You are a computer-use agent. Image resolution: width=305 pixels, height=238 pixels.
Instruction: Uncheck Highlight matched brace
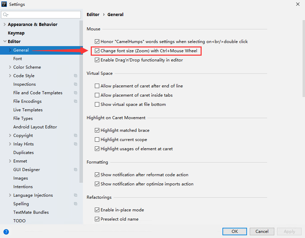point(97,130)
